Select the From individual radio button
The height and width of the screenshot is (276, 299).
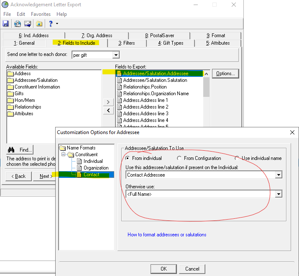coord(128,158)
